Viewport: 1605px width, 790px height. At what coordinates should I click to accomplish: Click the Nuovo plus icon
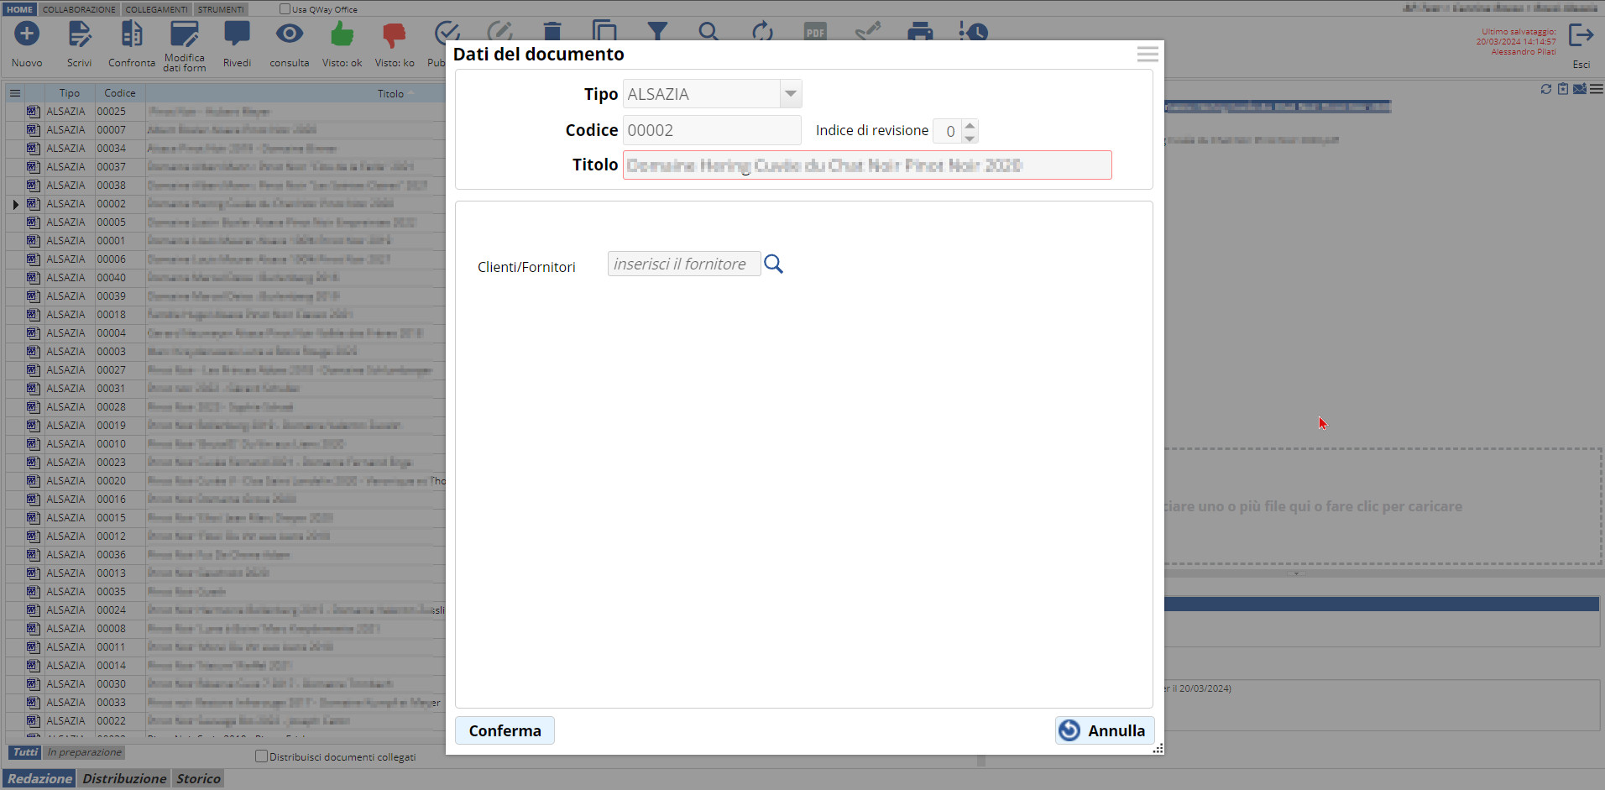pyautogui.click(x=27, y=34)
